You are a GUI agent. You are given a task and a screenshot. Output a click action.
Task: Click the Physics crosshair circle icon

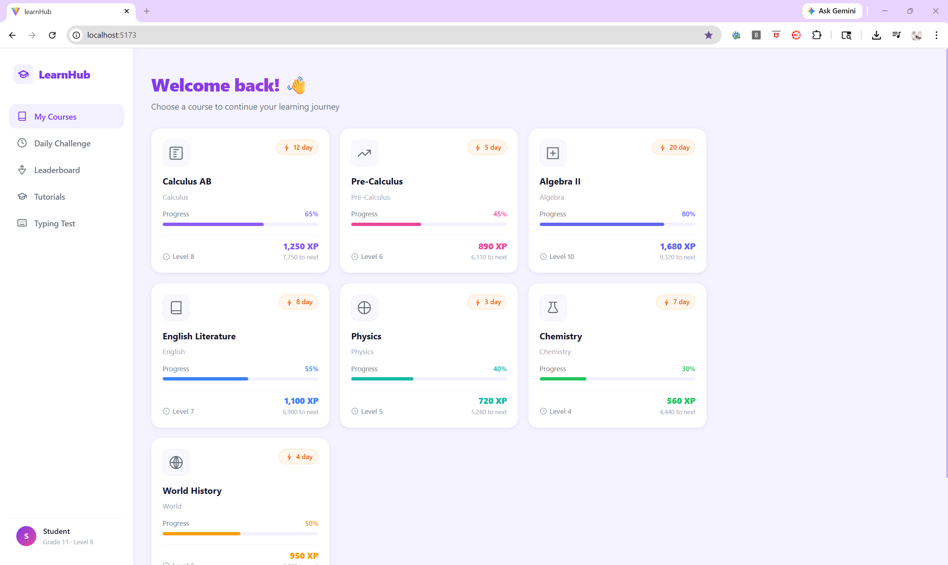point(364,308)
